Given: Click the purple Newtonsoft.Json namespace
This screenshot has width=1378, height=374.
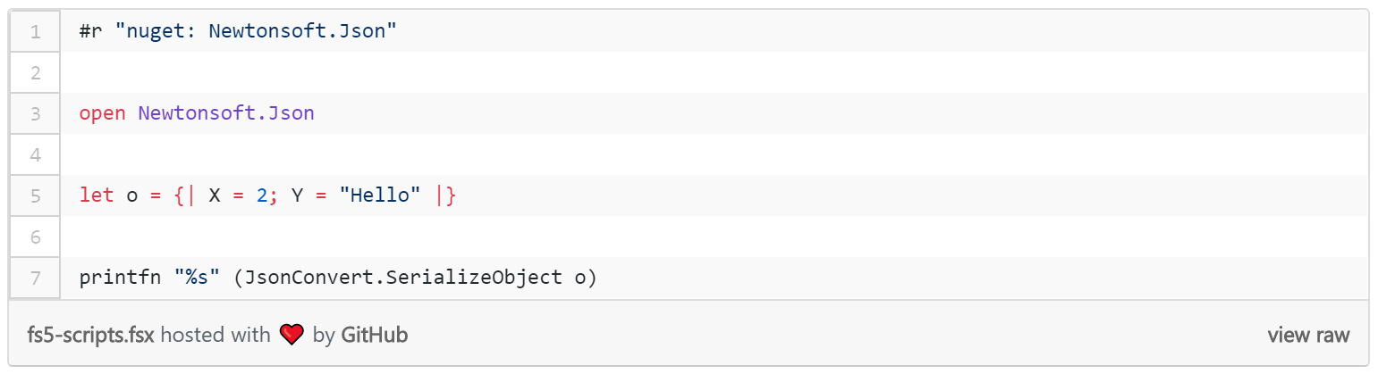Looking at the screenshot, I should (x=226, y=113).
